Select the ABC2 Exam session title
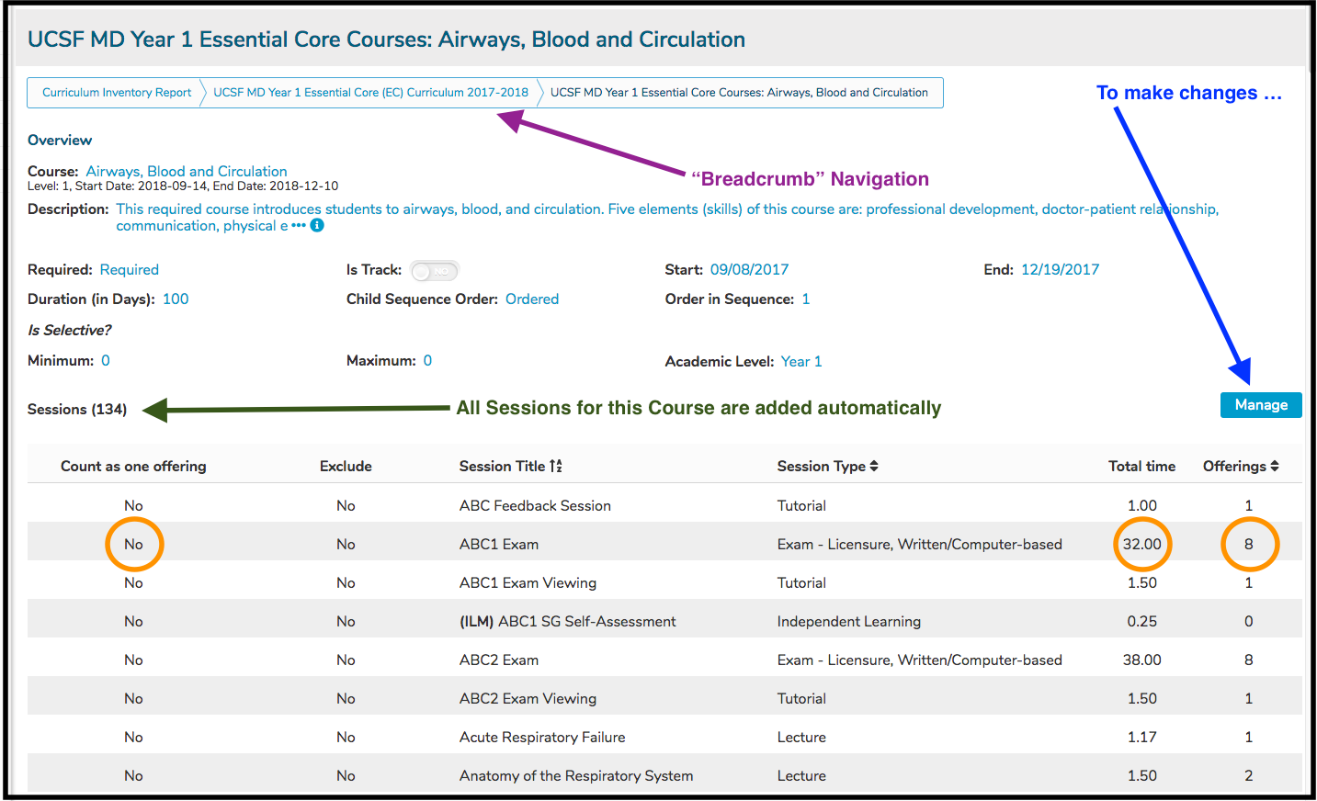Image resolution: width=1317 pixels, height=801 pixels. (499, 660)
